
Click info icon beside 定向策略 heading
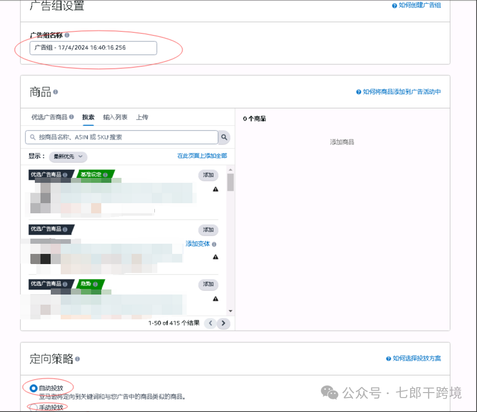(77, 359)
